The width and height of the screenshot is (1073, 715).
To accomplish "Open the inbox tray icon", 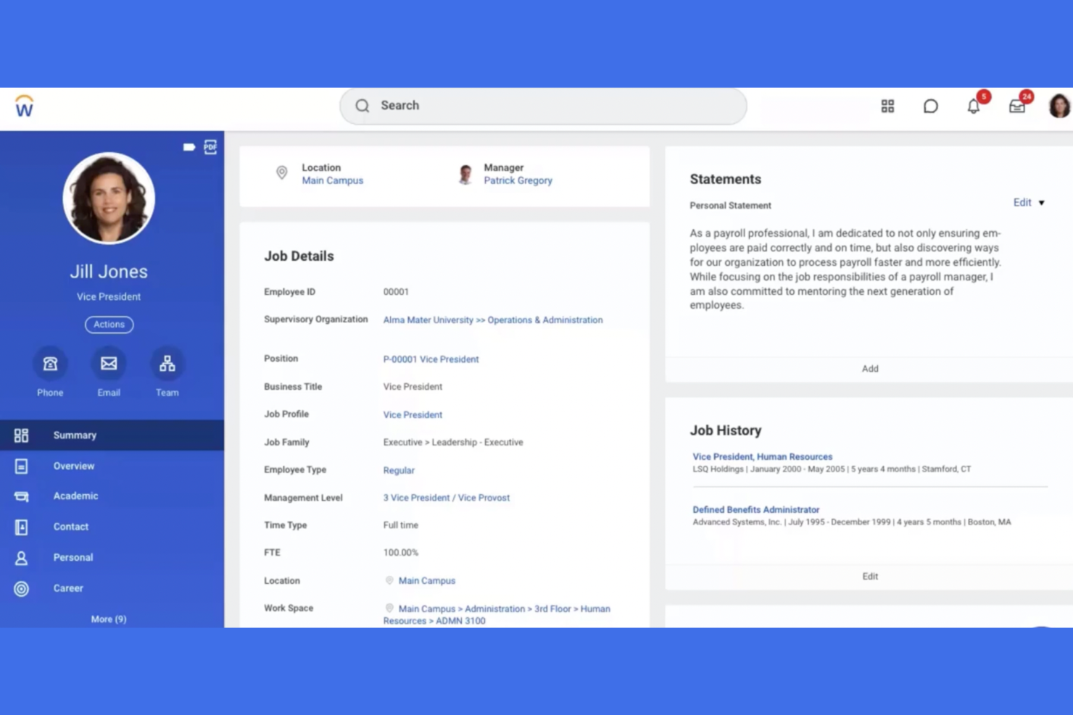I will click(x=1017, y=106).
